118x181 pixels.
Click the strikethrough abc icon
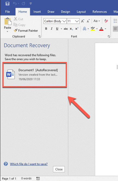point(66,29)
